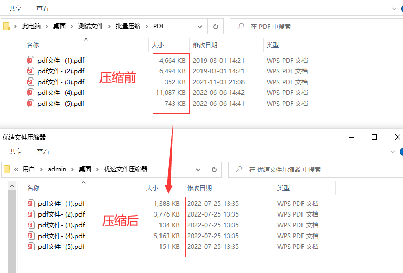
Task: Sort by 名称 column in PDF window
Action: click(33, 45)
